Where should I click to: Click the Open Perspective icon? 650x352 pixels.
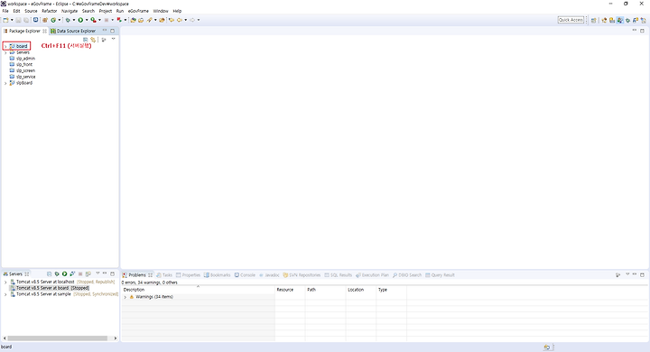click(594, 20)
